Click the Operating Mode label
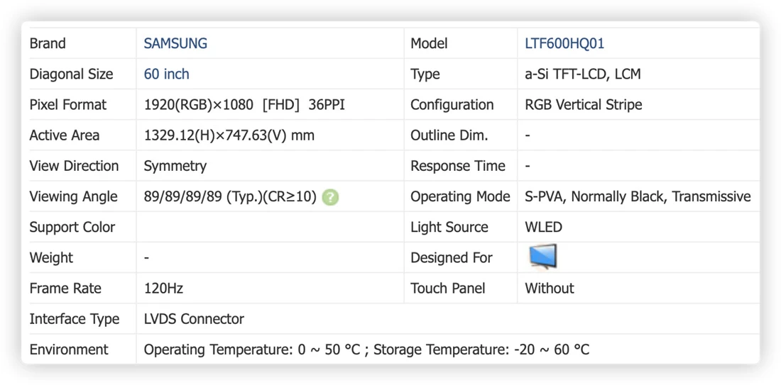The width and height of the screenshot is (781, 385). point(460,197)
